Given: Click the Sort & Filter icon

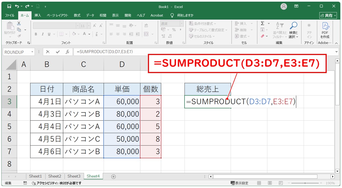Looking at the screenshot, I should (x=280, y=26).
